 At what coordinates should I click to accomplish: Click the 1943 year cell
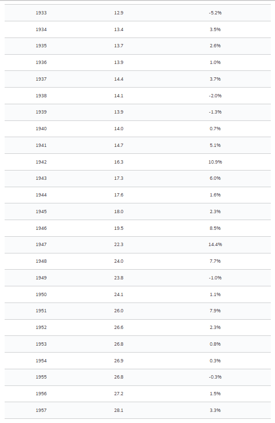41,178
